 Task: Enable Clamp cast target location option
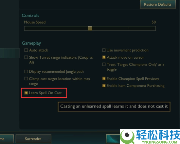click(x=26, y=79)
